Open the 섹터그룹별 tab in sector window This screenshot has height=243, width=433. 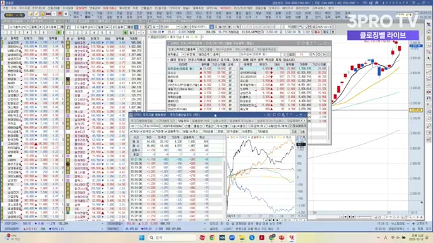pyautogui.click(x=205, y=49)
